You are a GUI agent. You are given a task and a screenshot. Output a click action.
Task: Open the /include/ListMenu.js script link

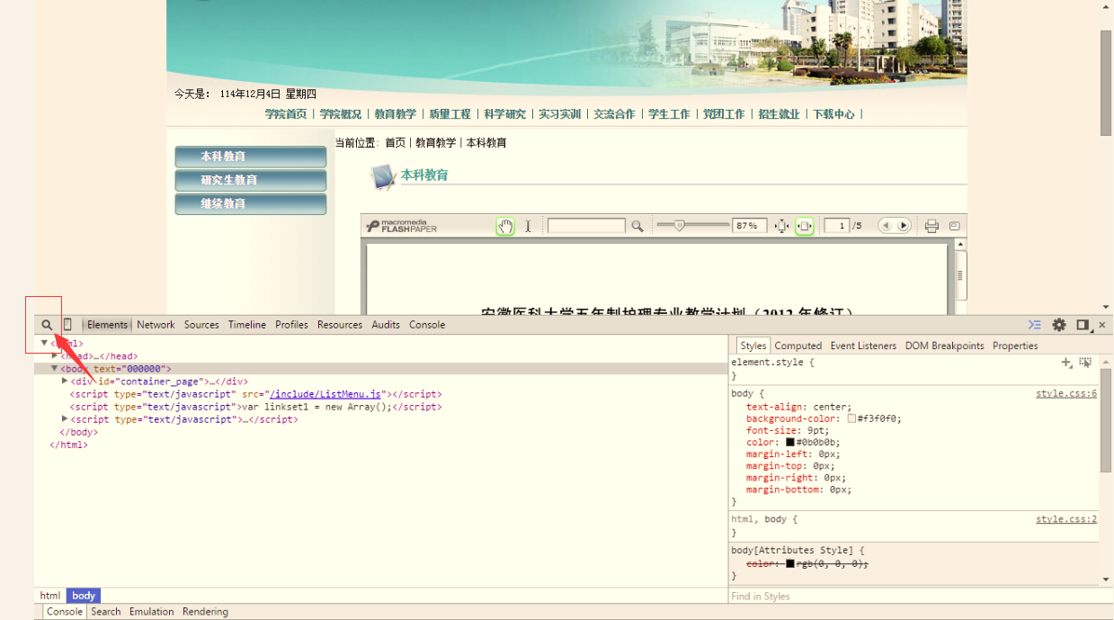tap(327, 394)
